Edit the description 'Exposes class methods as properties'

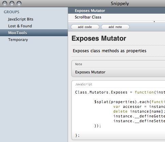click(x=110, y=51)
